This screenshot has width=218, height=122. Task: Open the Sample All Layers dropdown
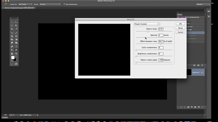pyautogui.click(x=50, y=4)
